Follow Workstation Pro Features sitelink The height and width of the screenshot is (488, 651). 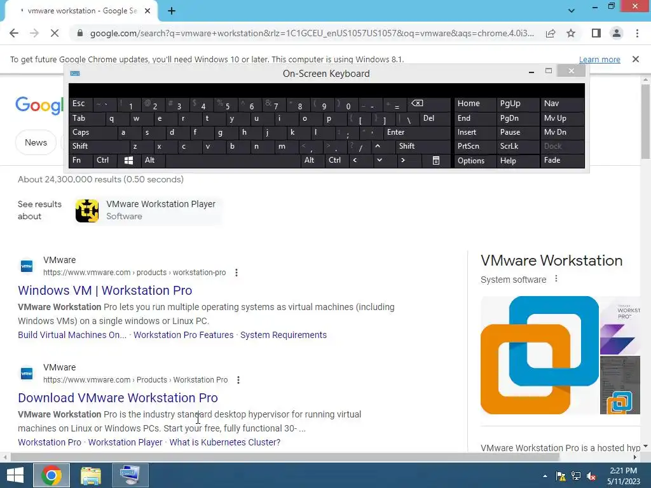point(184,335)
